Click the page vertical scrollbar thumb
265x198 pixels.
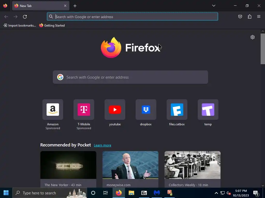click(263, 49)
